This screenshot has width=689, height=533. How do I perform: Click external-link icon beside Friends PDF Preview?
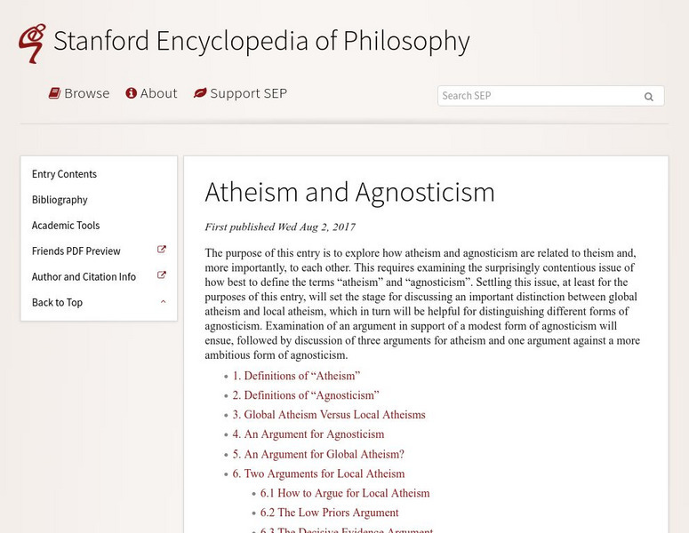162,250
